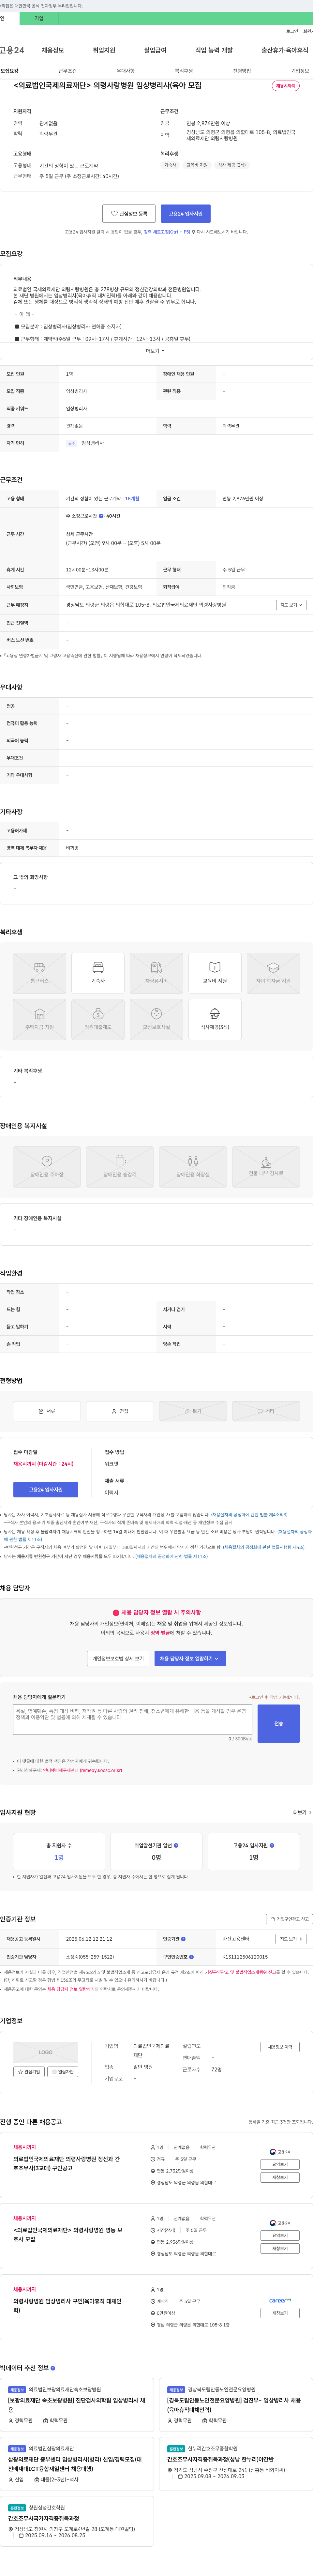The width and height of the screenshot is (313, 2576).
Task: Open the remedy.korcsc.or.kr link
Action: pyautogui.click(x=82, y=1770)
